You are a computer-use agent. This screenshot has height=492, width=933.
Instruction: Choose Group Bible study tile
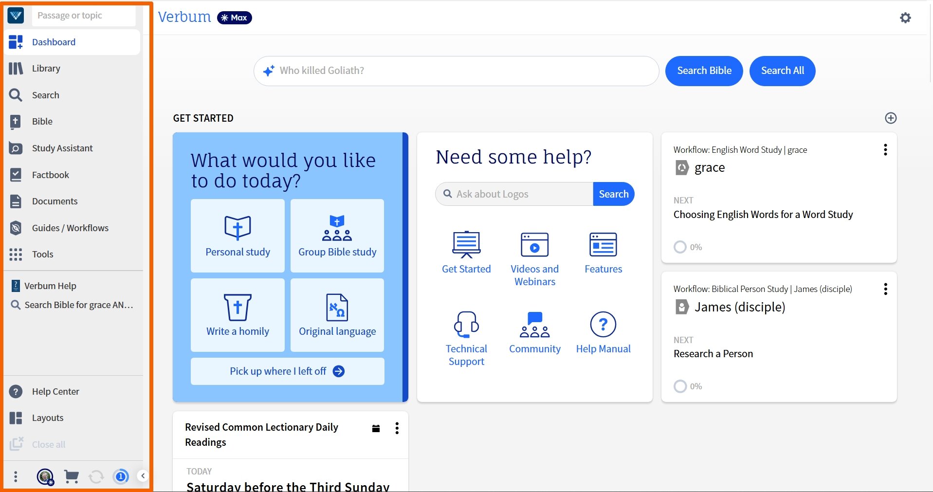coord(337,236)
